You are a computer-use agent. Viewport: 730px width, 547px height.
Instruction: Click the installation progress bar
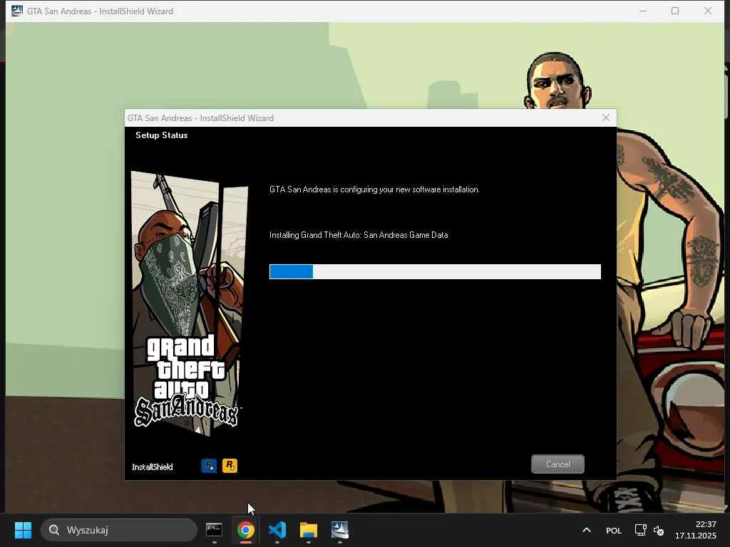[x=435, y=271]
